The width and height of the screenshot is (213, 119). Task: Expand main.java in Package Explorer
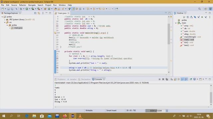coord(10,28)
